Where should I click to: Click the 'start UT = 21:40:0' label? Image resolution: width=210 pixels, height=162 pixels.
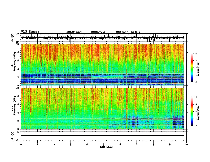click(x=128, y=32)
